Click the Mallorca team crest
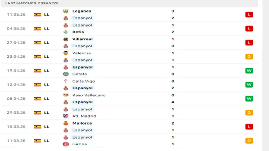The width and height of the screenshot is (269, 151). (x=66, y=123)
